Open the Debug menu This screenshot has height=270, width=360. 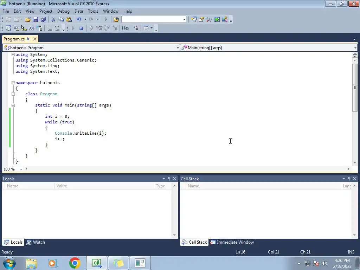point(63,11)
